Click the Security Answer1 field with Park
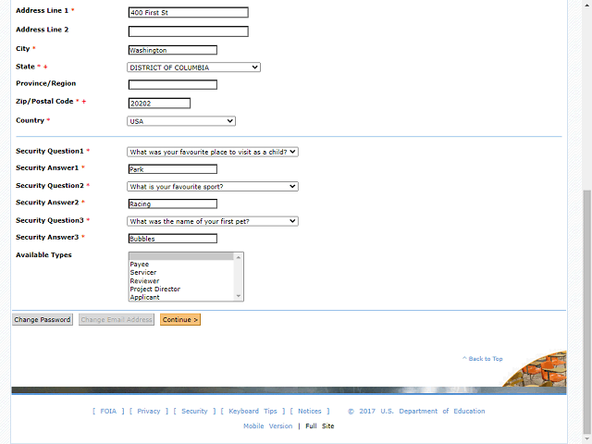 point(173,169)
